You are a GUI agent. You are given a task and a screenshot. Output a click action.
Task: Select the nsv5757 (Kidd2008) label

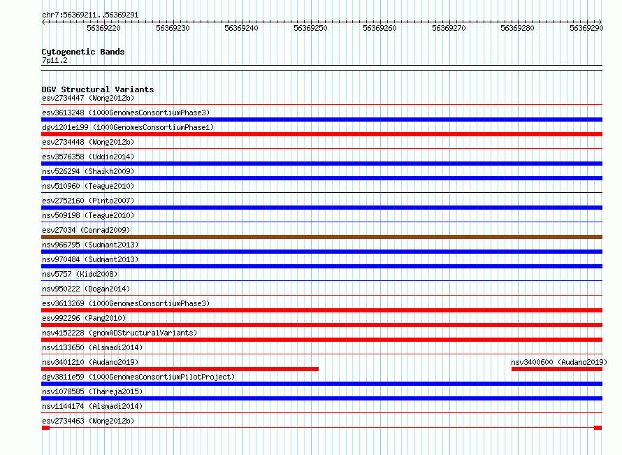pos(80,274)
